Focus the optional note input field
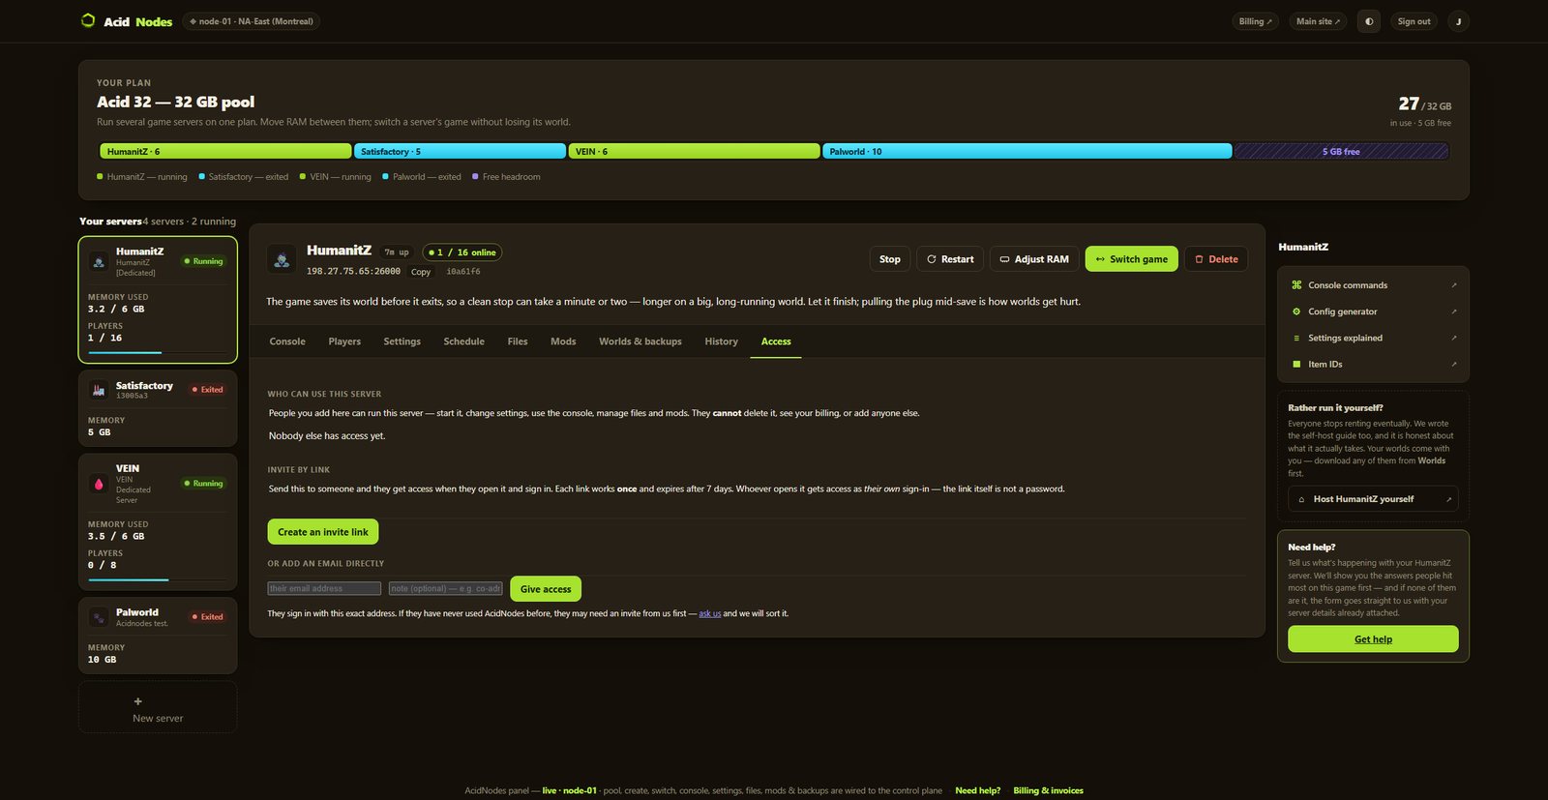Viewport: 1548px width, 800px height. [446, 588]
